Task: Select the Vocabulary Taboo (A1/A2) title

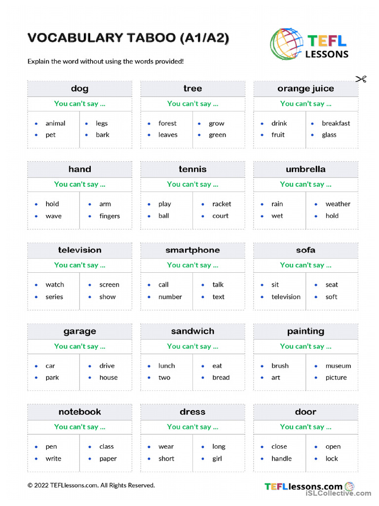Action: (128, 38)
